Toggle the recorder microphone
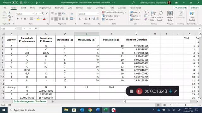Viewport: 202px width, 113px height. tap(170, 91)
